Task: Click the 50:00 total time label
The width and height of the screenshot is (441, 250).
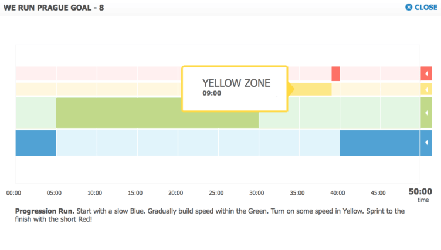Action: (420, 191)
